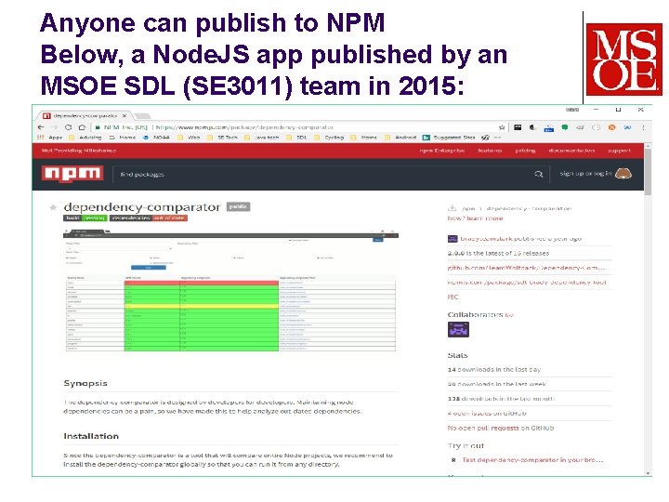Open npm Enterprise menu item
The width and height of the screenshot is (669, 502).
coord(442,151)
